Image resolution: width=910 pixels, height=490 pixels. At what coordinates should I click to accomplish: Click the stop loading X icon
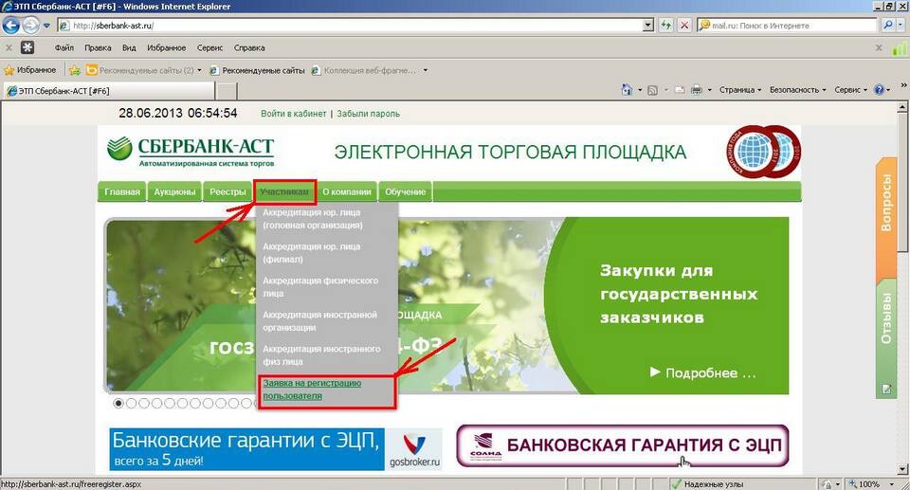(x=684, y=26)
